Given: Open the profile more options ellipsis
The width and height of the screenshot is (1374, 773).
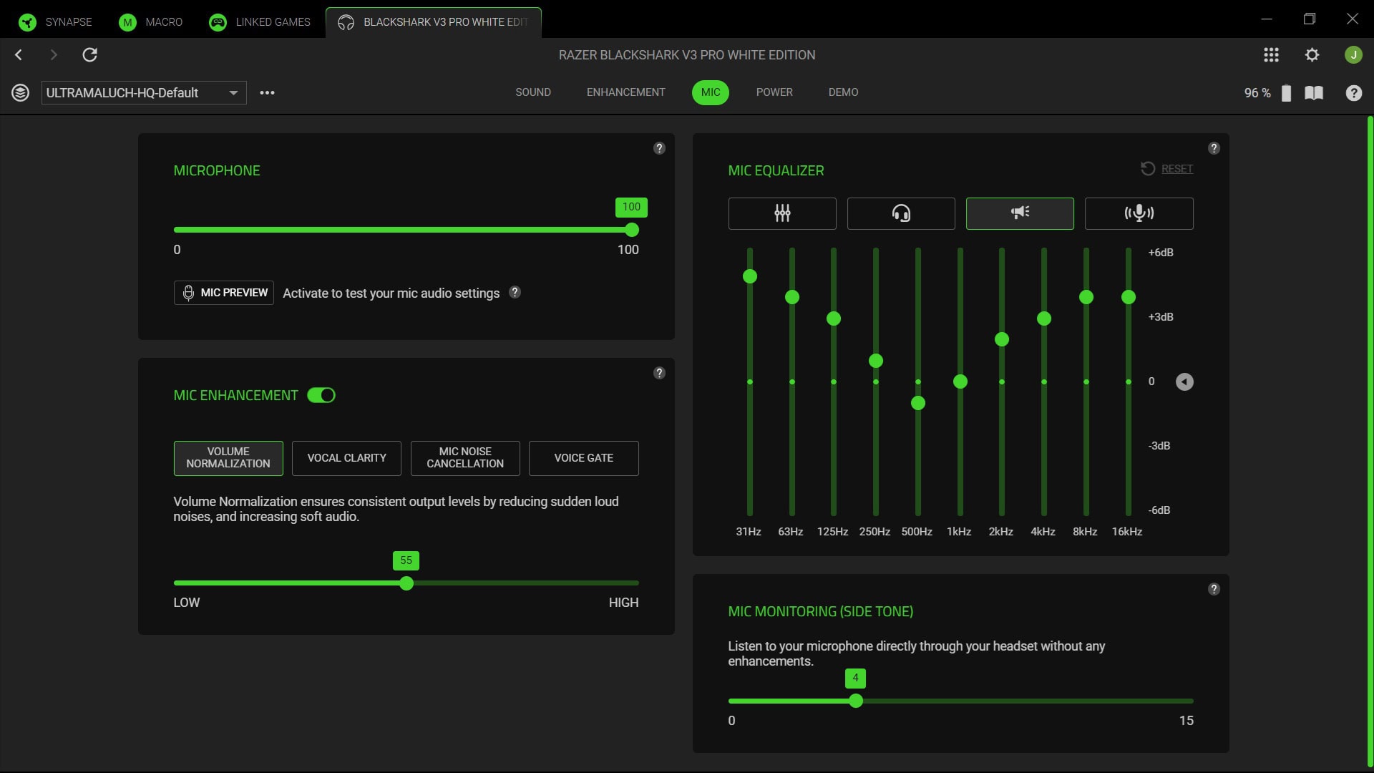Looking at the screenshot, I should click(267, 93).
